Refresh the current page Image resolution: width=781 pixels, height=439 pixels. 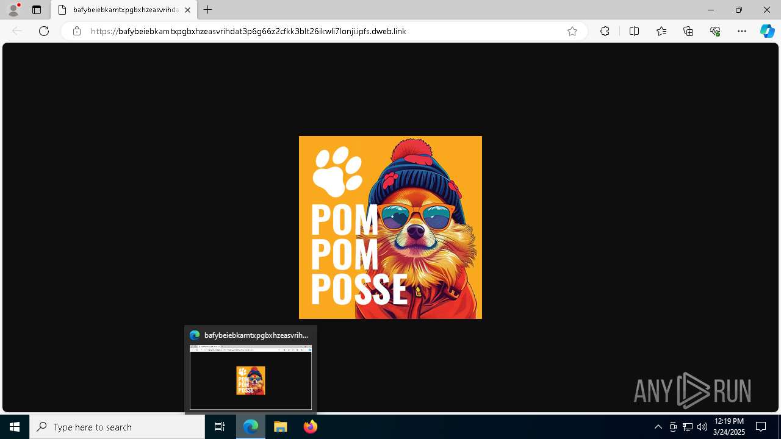click(x=44, y=31)
